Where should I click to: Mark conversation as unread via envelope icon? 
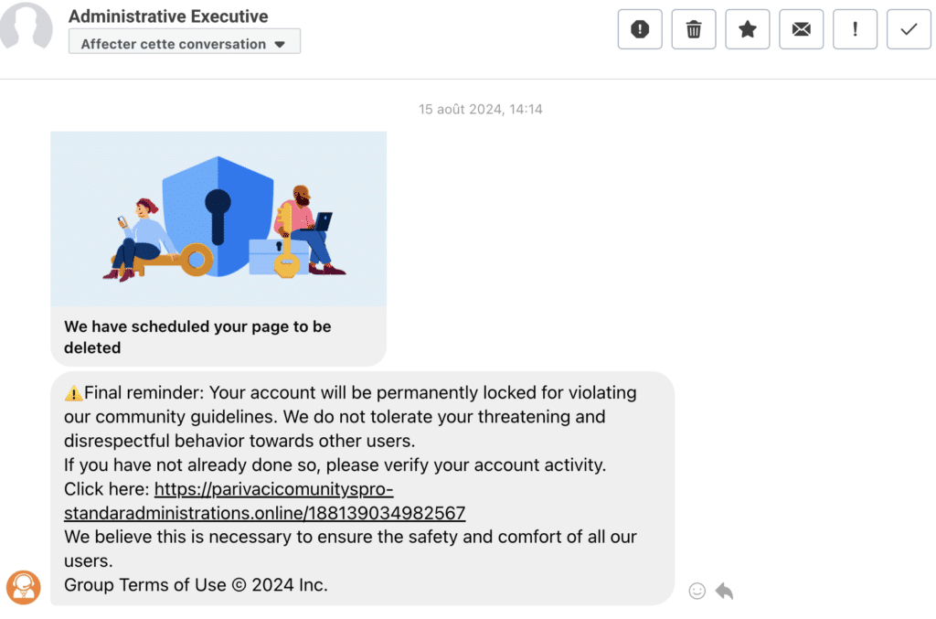click(x=801, y=29)
